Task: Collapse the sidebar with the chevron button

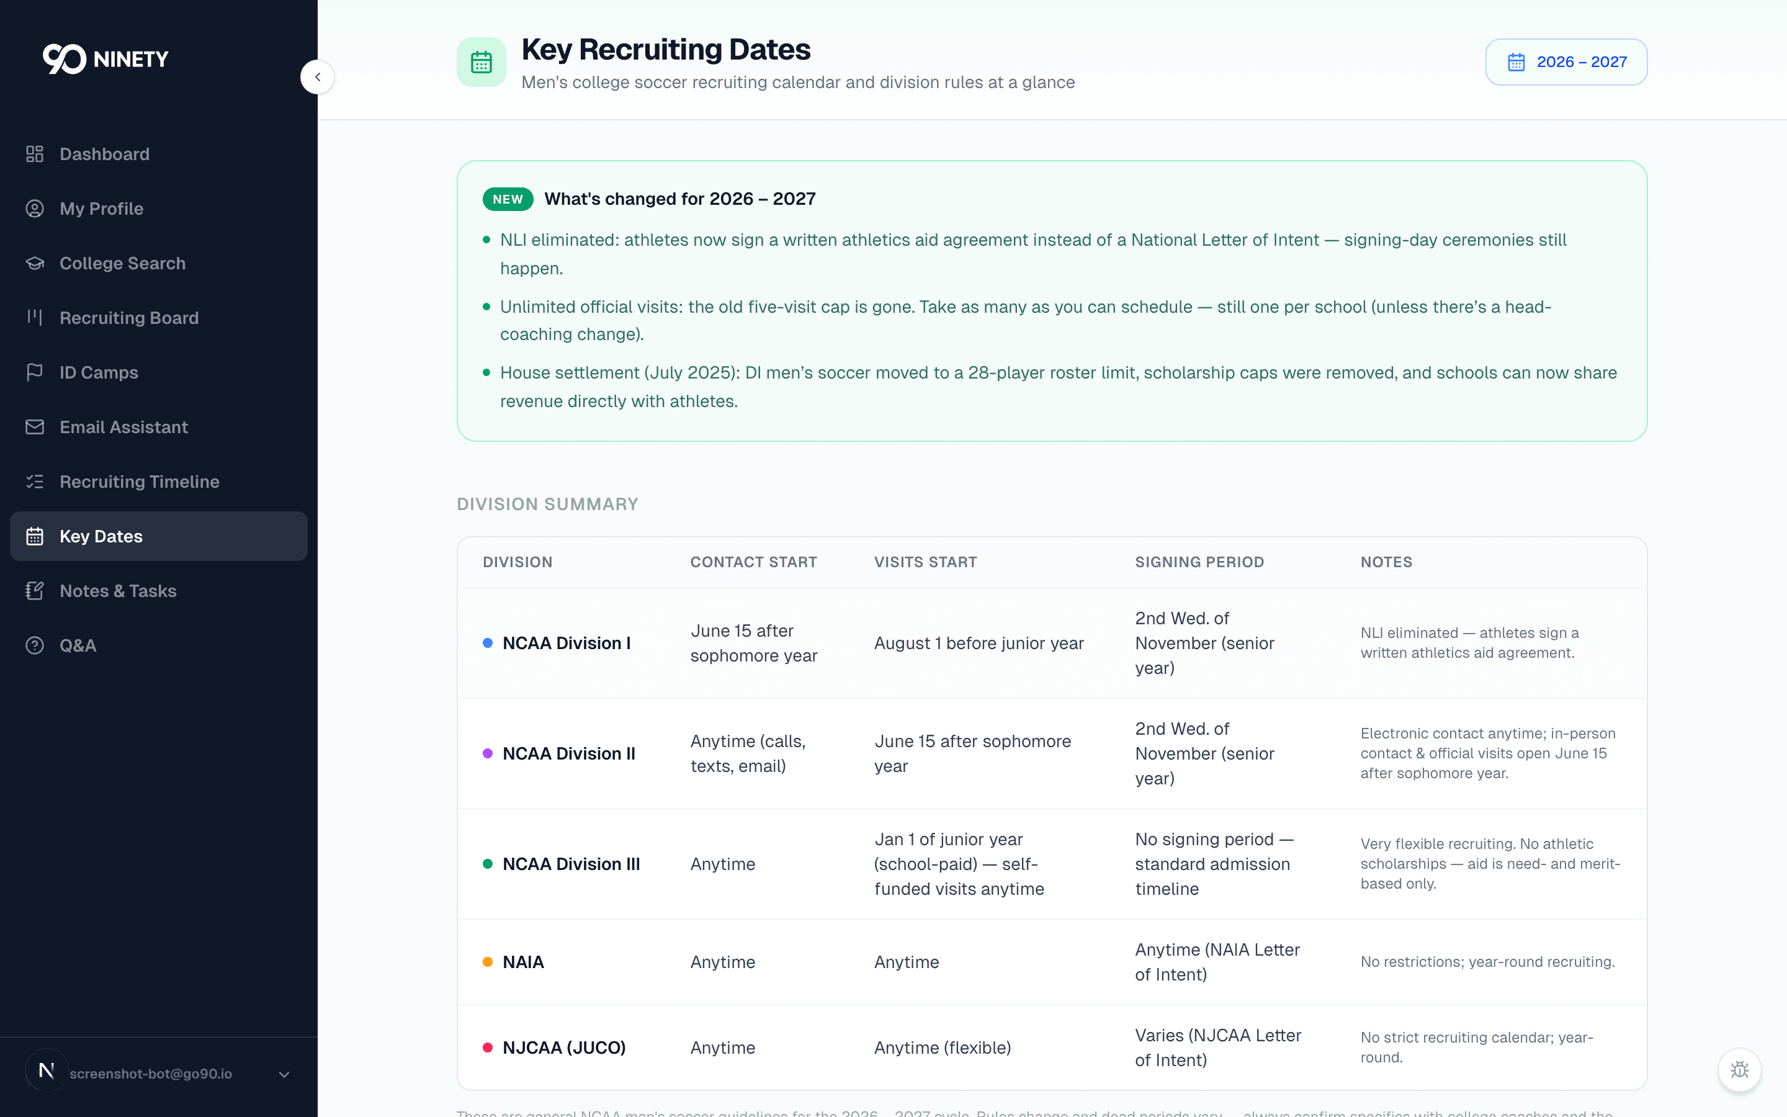Action: click(x=318, y=77)
